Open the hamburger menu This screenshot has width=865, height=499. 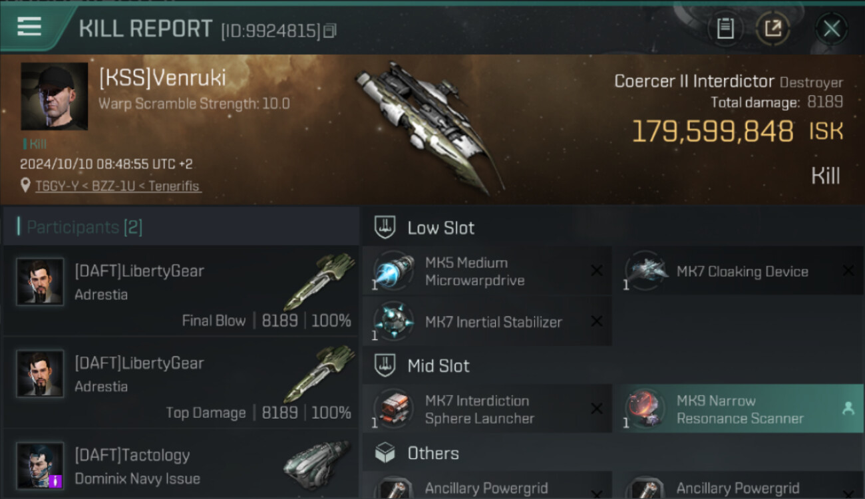click(29, 27)
